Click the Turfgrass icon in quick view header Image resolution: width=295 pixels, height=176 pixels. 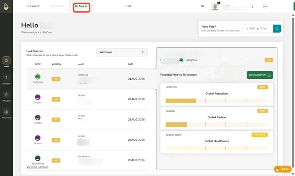(x=181, y=60)
